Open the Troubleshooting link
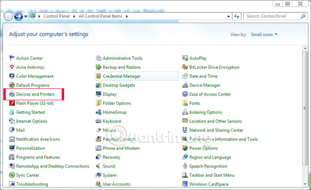 pos(32,184)
